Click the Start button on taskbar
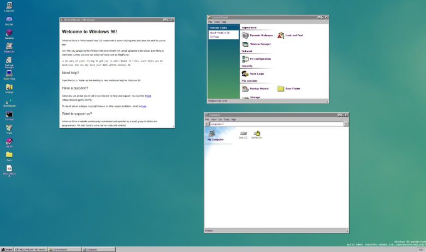Viewport: 426px width, 252px height. click(7, 250)
